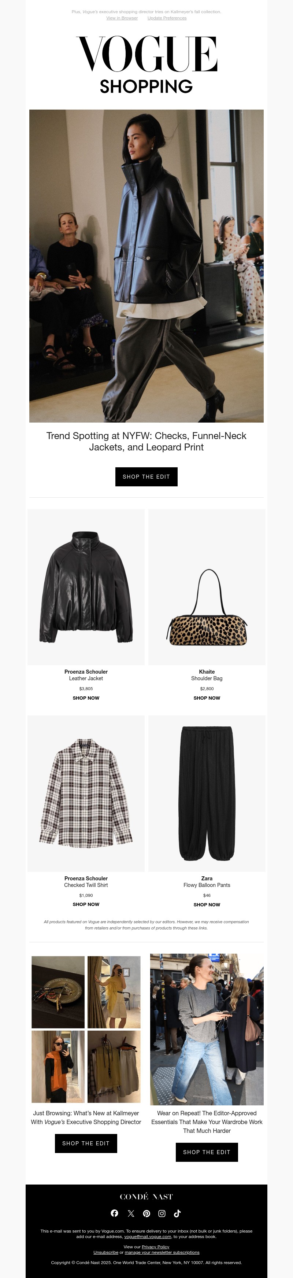Image resolution: width=293 pixels, height=1278 pixels.
Task: Open the Instagram icon in footer
Action: point(162,1213)
